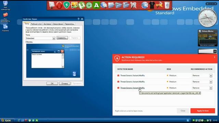
Task: Switch to the Параметры tab
Action: [x=69, y=24]
